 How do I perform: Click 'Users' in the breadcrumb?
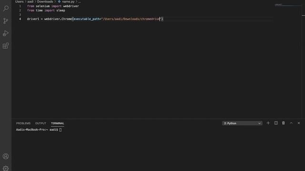[19, 1]
